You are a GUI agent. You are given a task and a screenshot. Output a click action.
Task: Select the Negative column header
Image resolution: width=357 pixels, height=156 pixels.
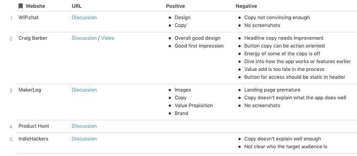246,6
